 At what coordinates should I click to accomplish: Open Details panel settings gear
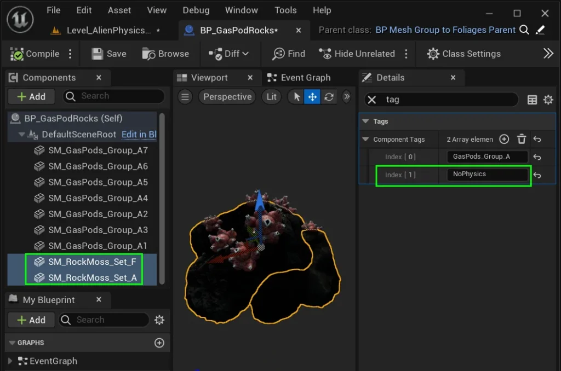(x=548, y=100)
